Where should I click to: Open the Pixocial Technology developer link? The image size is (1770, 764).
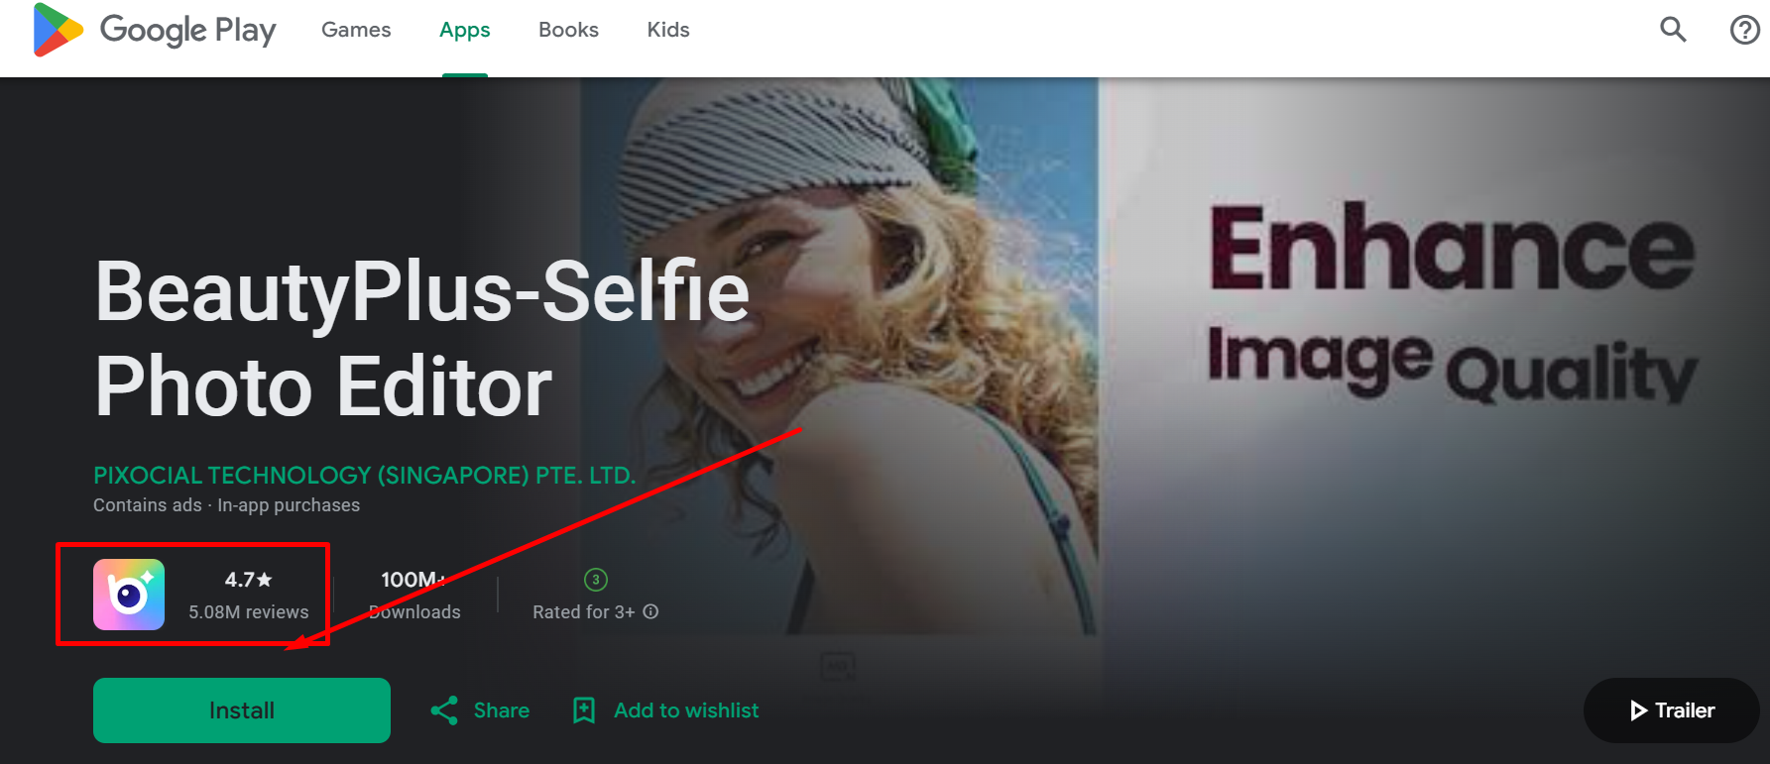(x=364, y=476)
